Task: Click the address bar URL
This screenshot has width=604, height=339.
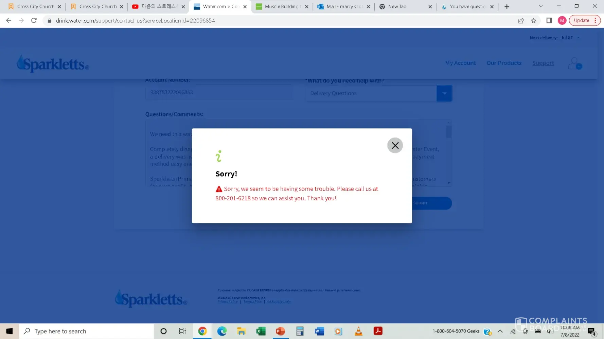Action: tap(135, 21)
